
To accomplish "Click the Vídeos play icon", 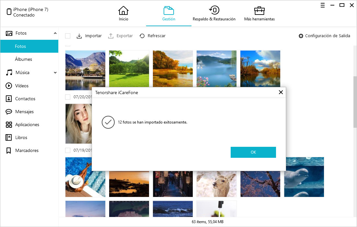I will [x=9, y=86].
